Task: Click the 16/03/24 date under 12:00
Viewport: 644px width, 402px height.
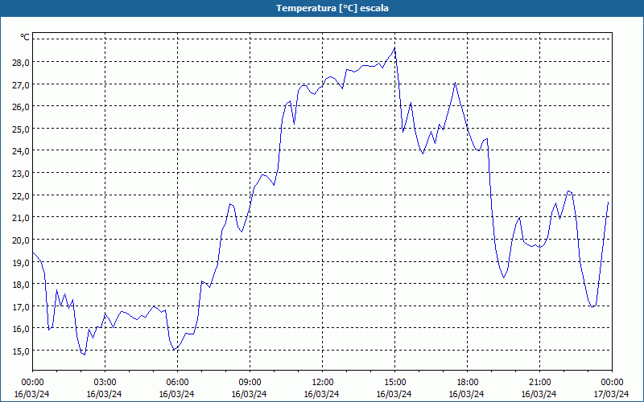Action: [321, 394]
